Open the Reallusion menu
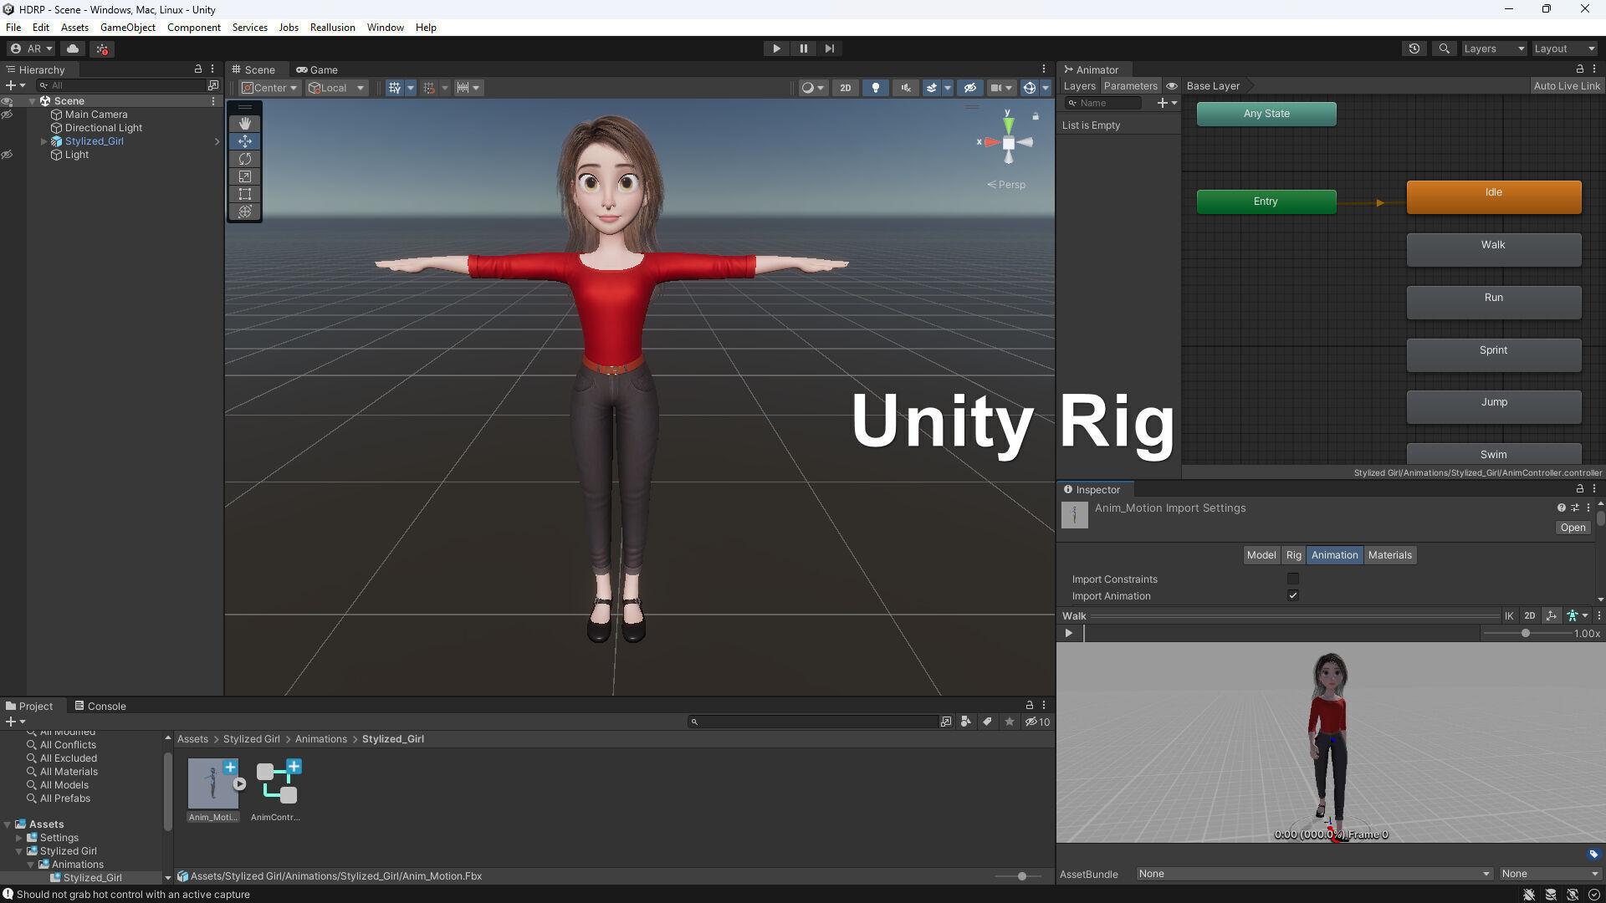The image size is (1606, 903). point(332,28)
